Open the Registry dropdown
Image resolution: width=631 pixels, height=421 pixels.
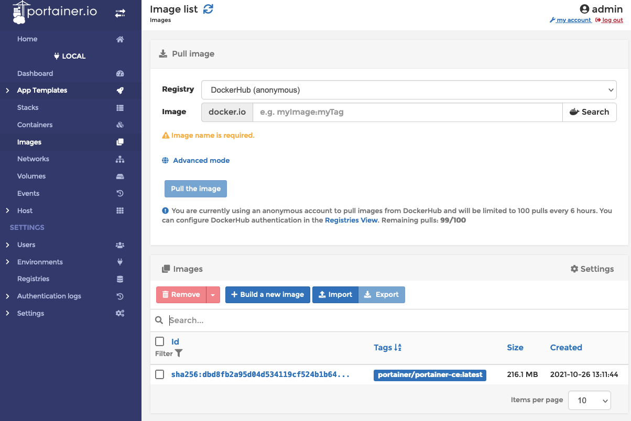(x=409, y=90)
